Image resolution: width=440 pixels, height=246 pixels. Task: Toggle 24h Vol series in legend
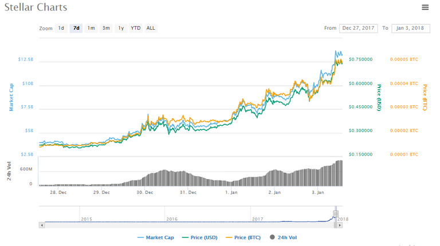[284, 237]
